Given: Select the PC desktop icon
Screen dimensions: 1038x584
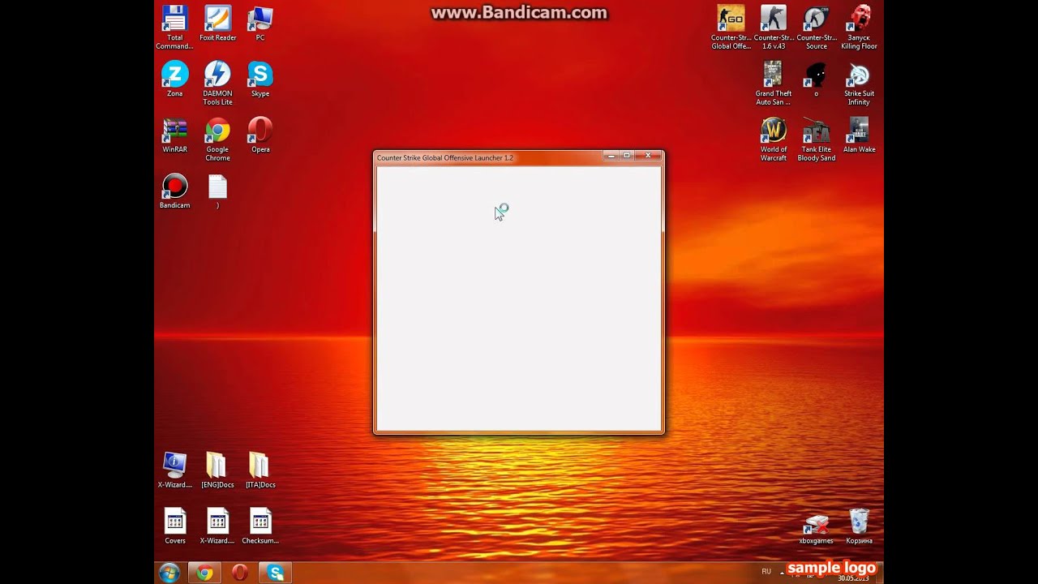Looking at the screenshot, I should coord(260,24).
